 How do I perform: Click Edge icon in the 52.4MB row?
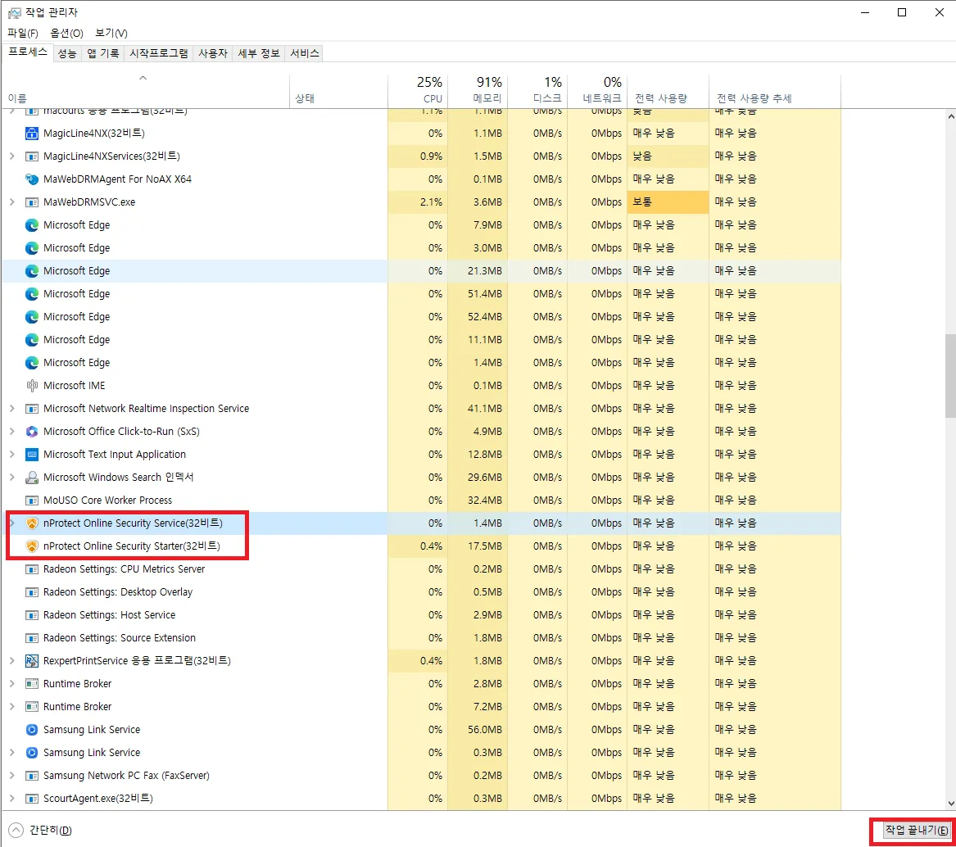coord(32,316)
